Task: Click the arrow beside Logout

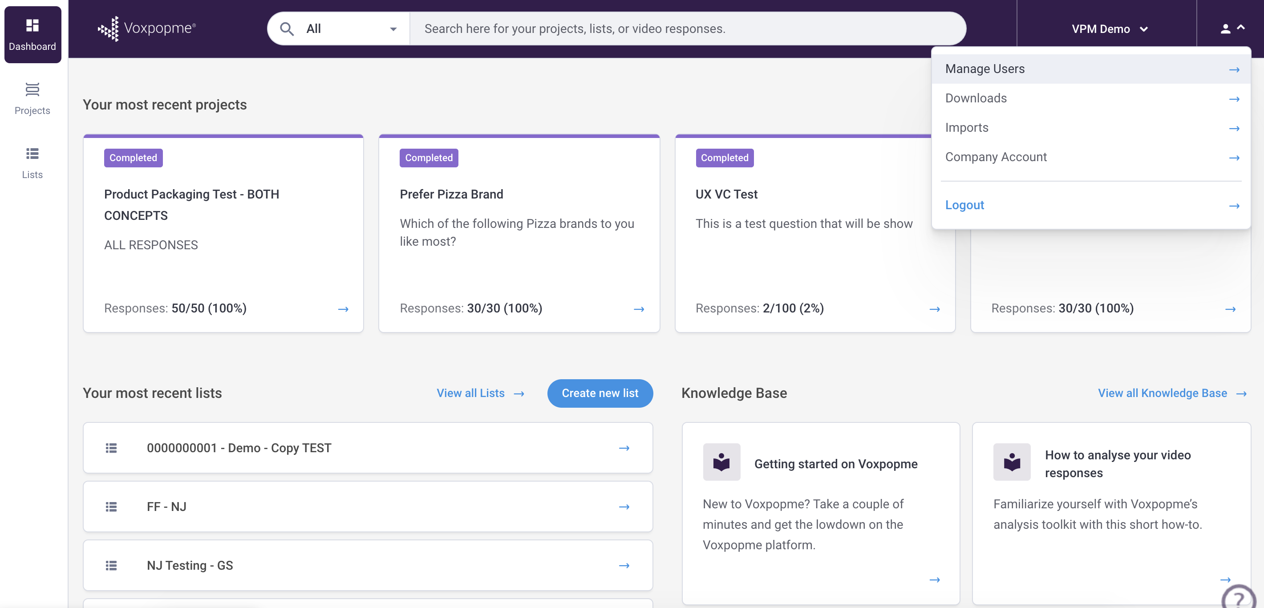Action: point(1234,206)
